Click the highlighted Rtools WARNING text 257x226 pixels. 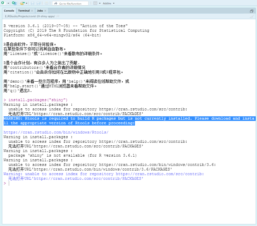pyautogui.click(x=129, y=121)
